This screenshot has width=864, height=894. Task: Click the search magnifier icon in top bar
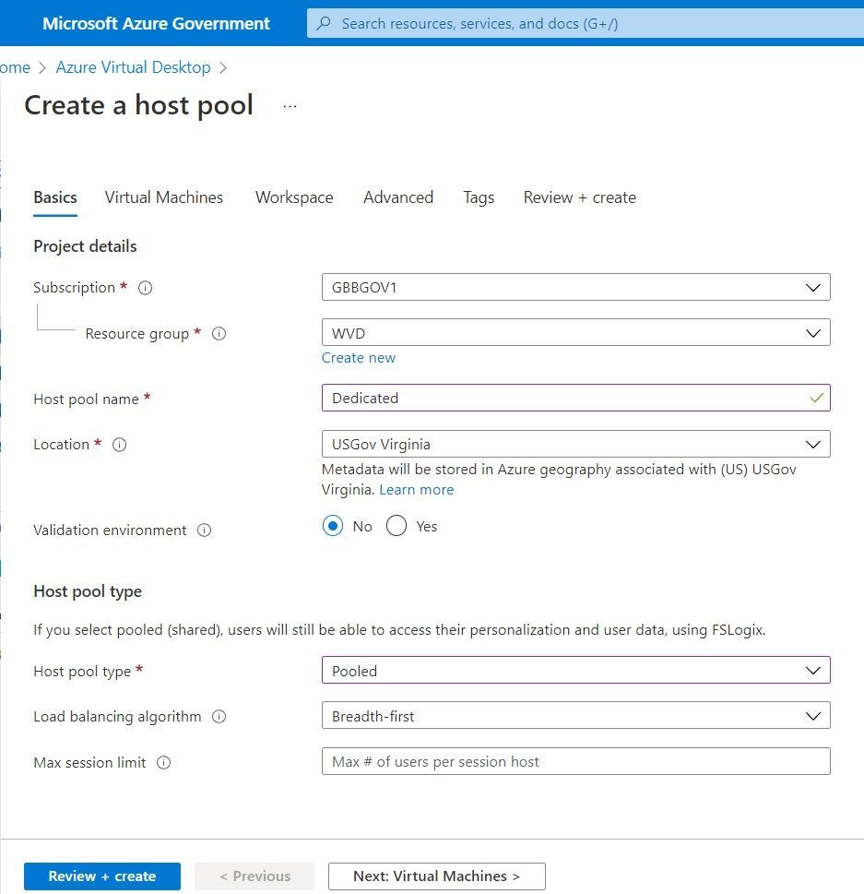(x=324, y=24)
